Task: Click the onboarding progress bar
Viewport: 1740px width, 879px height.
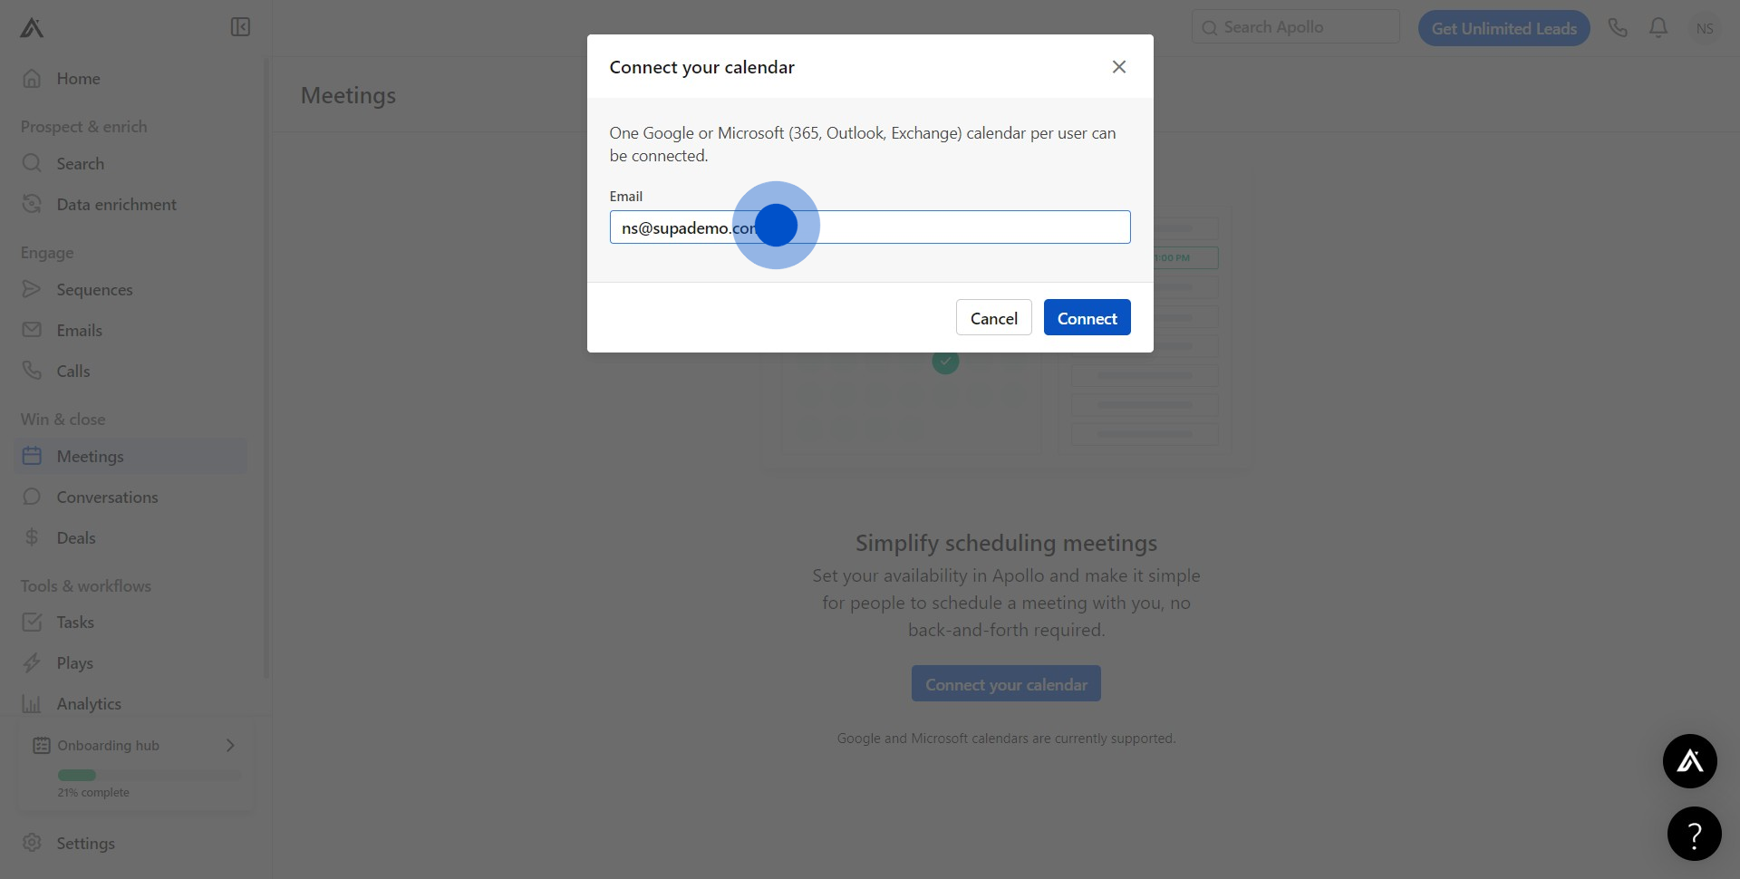Action: click(150, 776)
